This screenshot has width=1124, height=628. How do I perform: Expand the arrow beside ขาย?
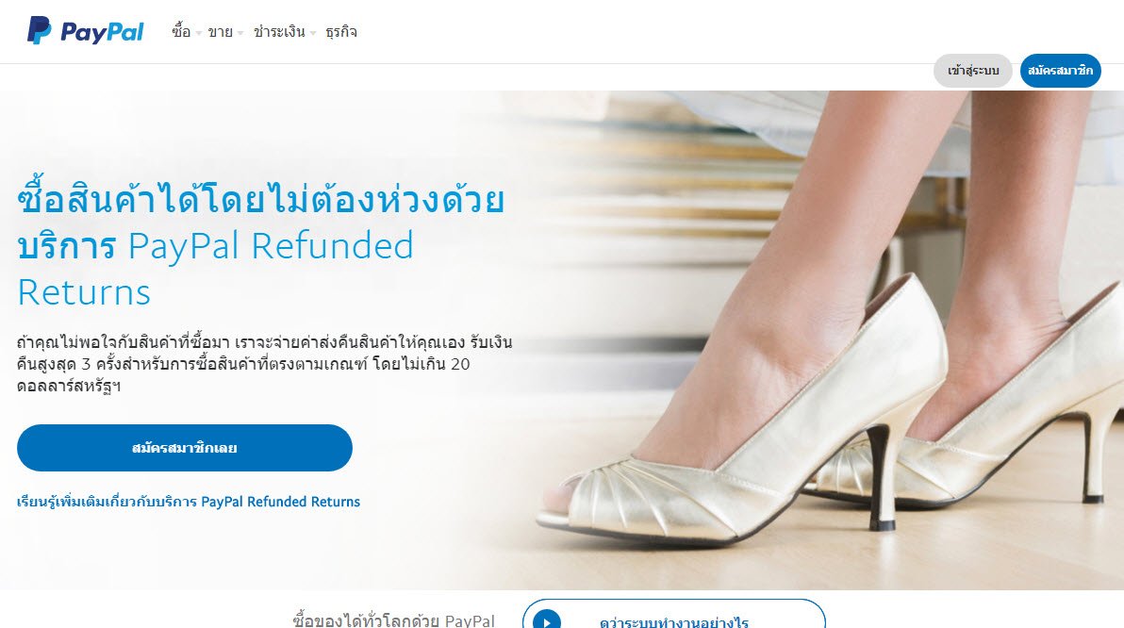click(240, 33)
